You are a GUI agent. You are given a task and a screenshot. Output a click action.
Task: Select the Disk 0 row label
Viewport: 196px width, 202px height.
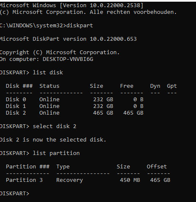point(16,100)
